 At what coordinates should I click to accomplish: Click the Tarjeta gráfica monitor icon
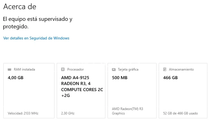[x=114, y=70]
